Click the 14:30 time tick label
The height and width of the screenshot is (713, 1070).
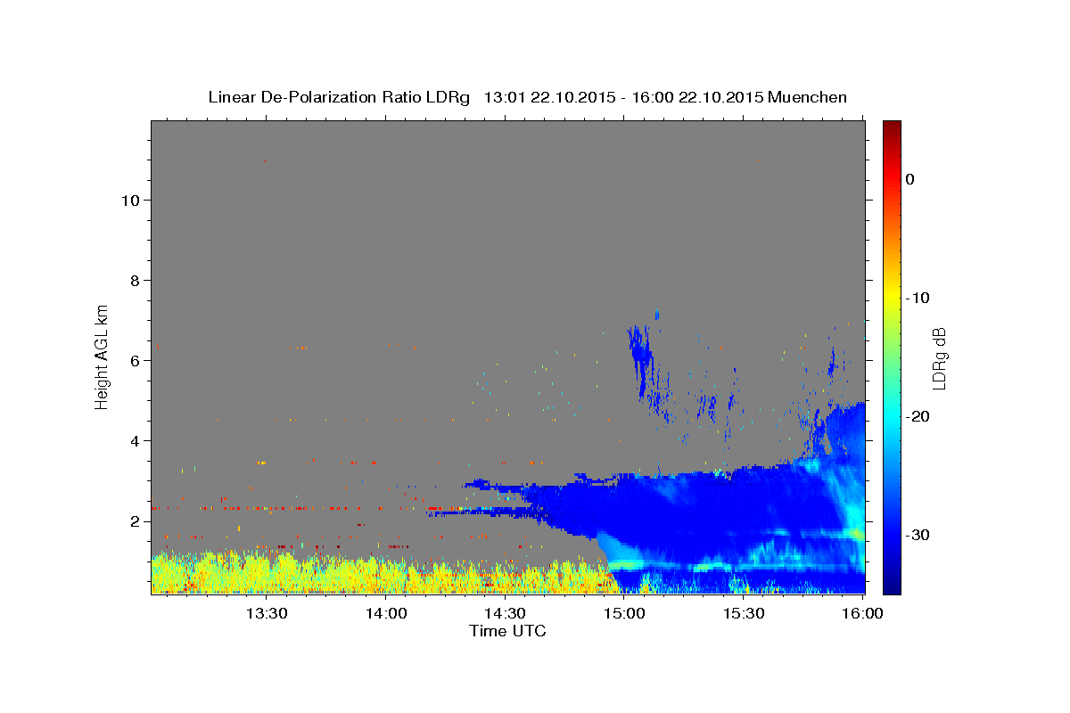505,613
